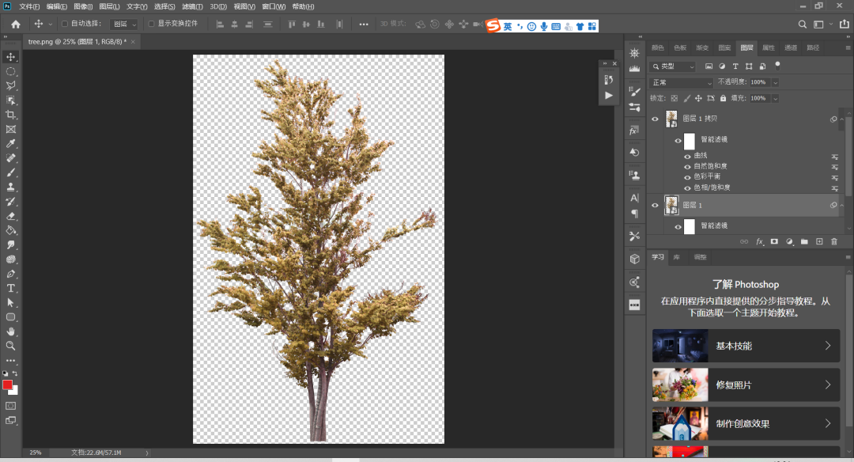
Task: Open the 不透明度 opacity dropdown arrow
Action: [775, 82]
